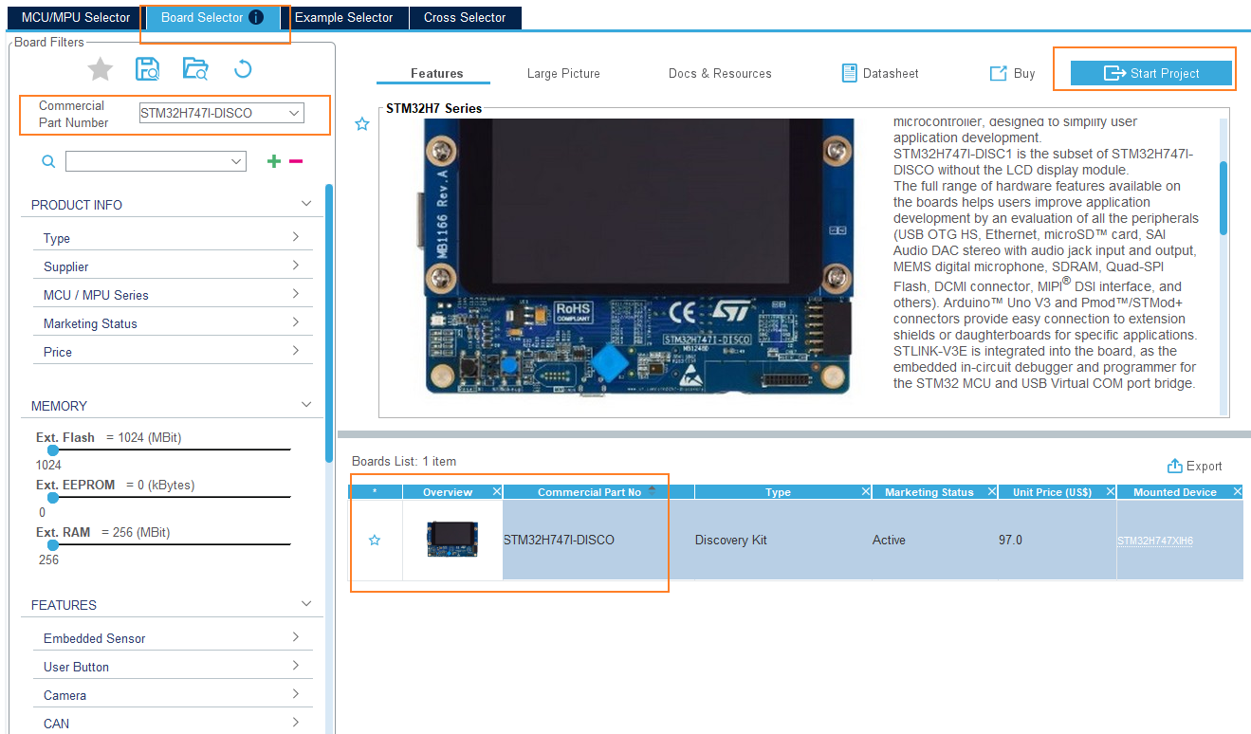Image resolution: width=1251 pixels, height=734 pixels.
Task: Open the STM32H747XIH6 mounted device link
Action: (x=1154, y=541)
